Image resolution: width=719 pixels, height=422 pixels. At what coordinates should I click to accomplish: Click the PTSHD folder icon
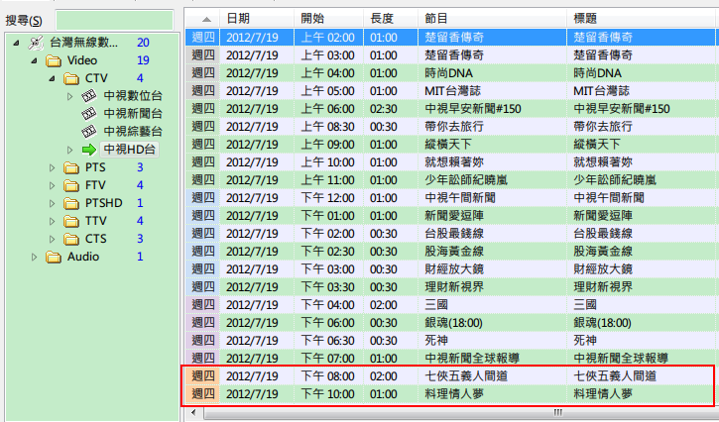[71, 203]
